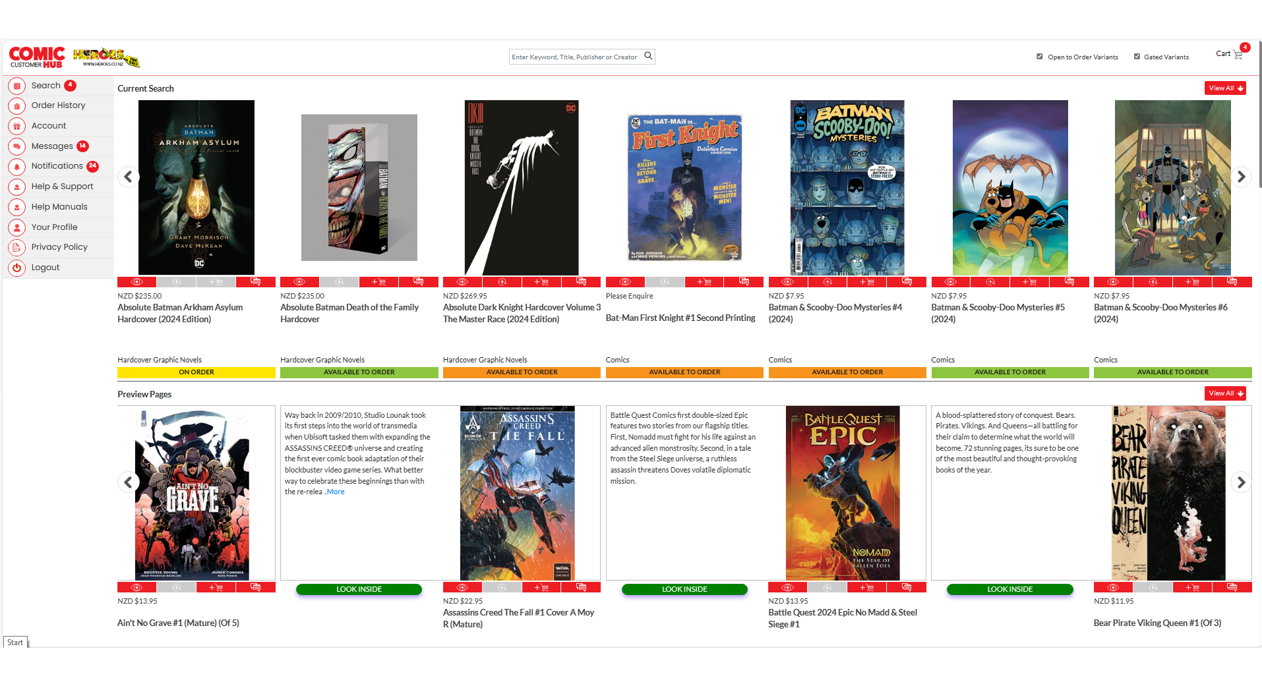The height and width of the screenshot is (686, 1262).
Task: Open Absolute Batman Arkham Asylum Hardcover title
Action: click(180, 313)
